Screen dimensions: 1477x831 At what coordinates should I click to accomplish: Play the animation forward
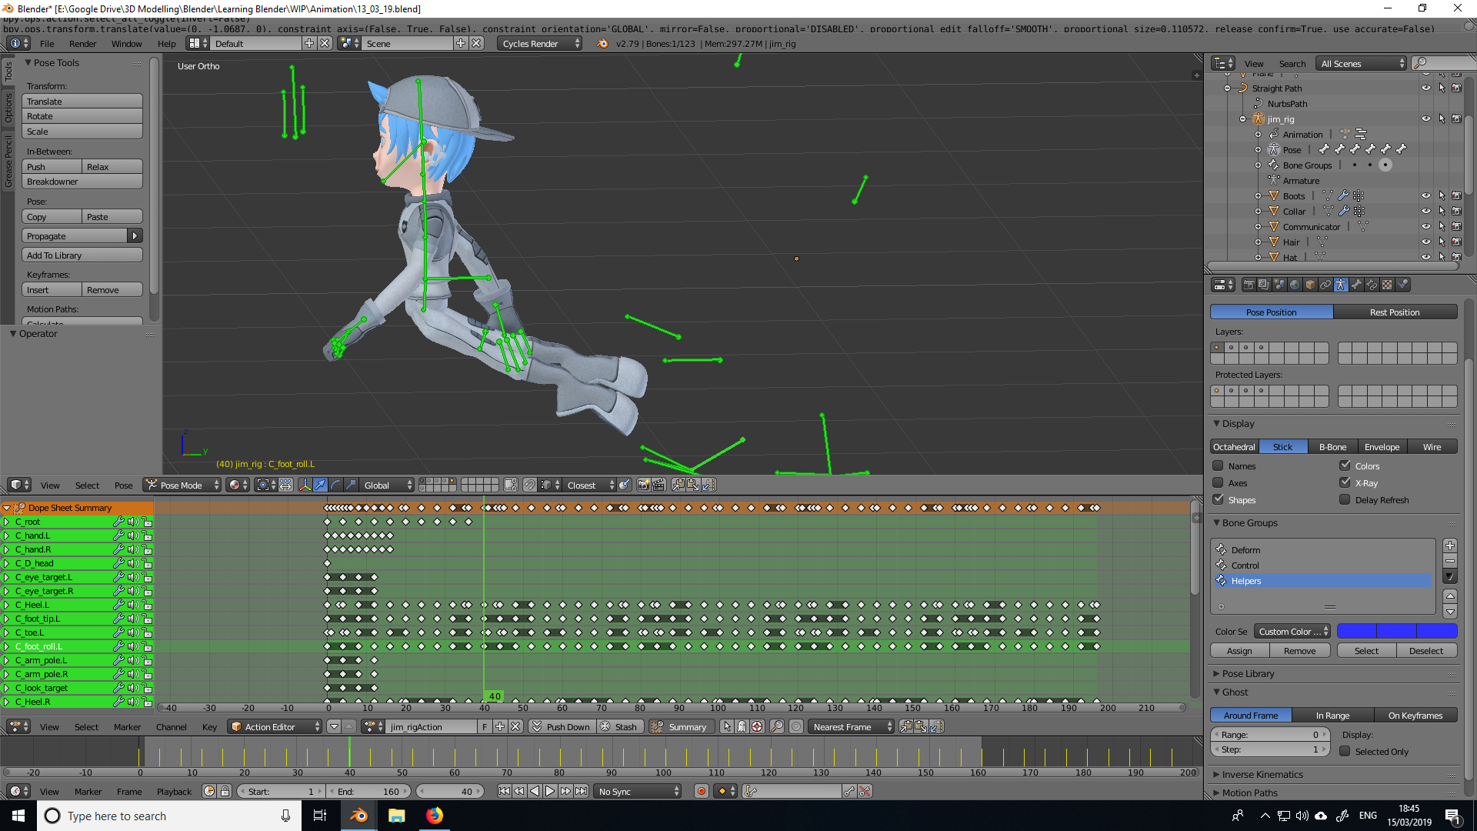pos(550,792)
